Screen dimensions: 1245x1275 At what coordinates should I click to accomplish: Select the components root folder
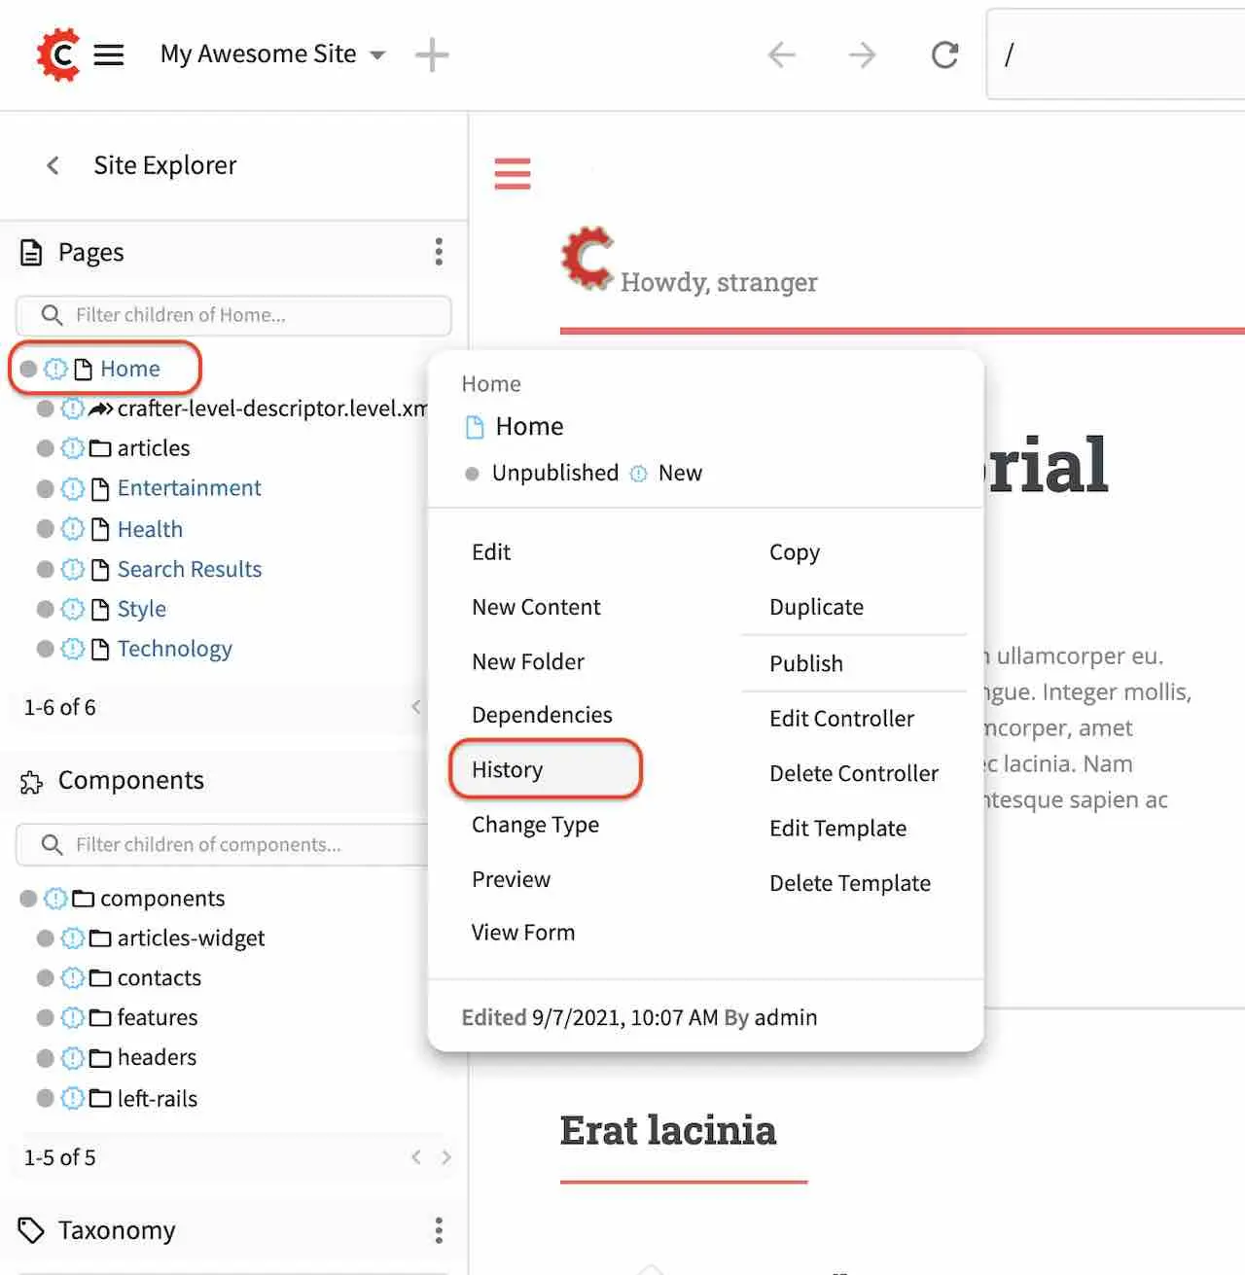click(x=162, y=899)
